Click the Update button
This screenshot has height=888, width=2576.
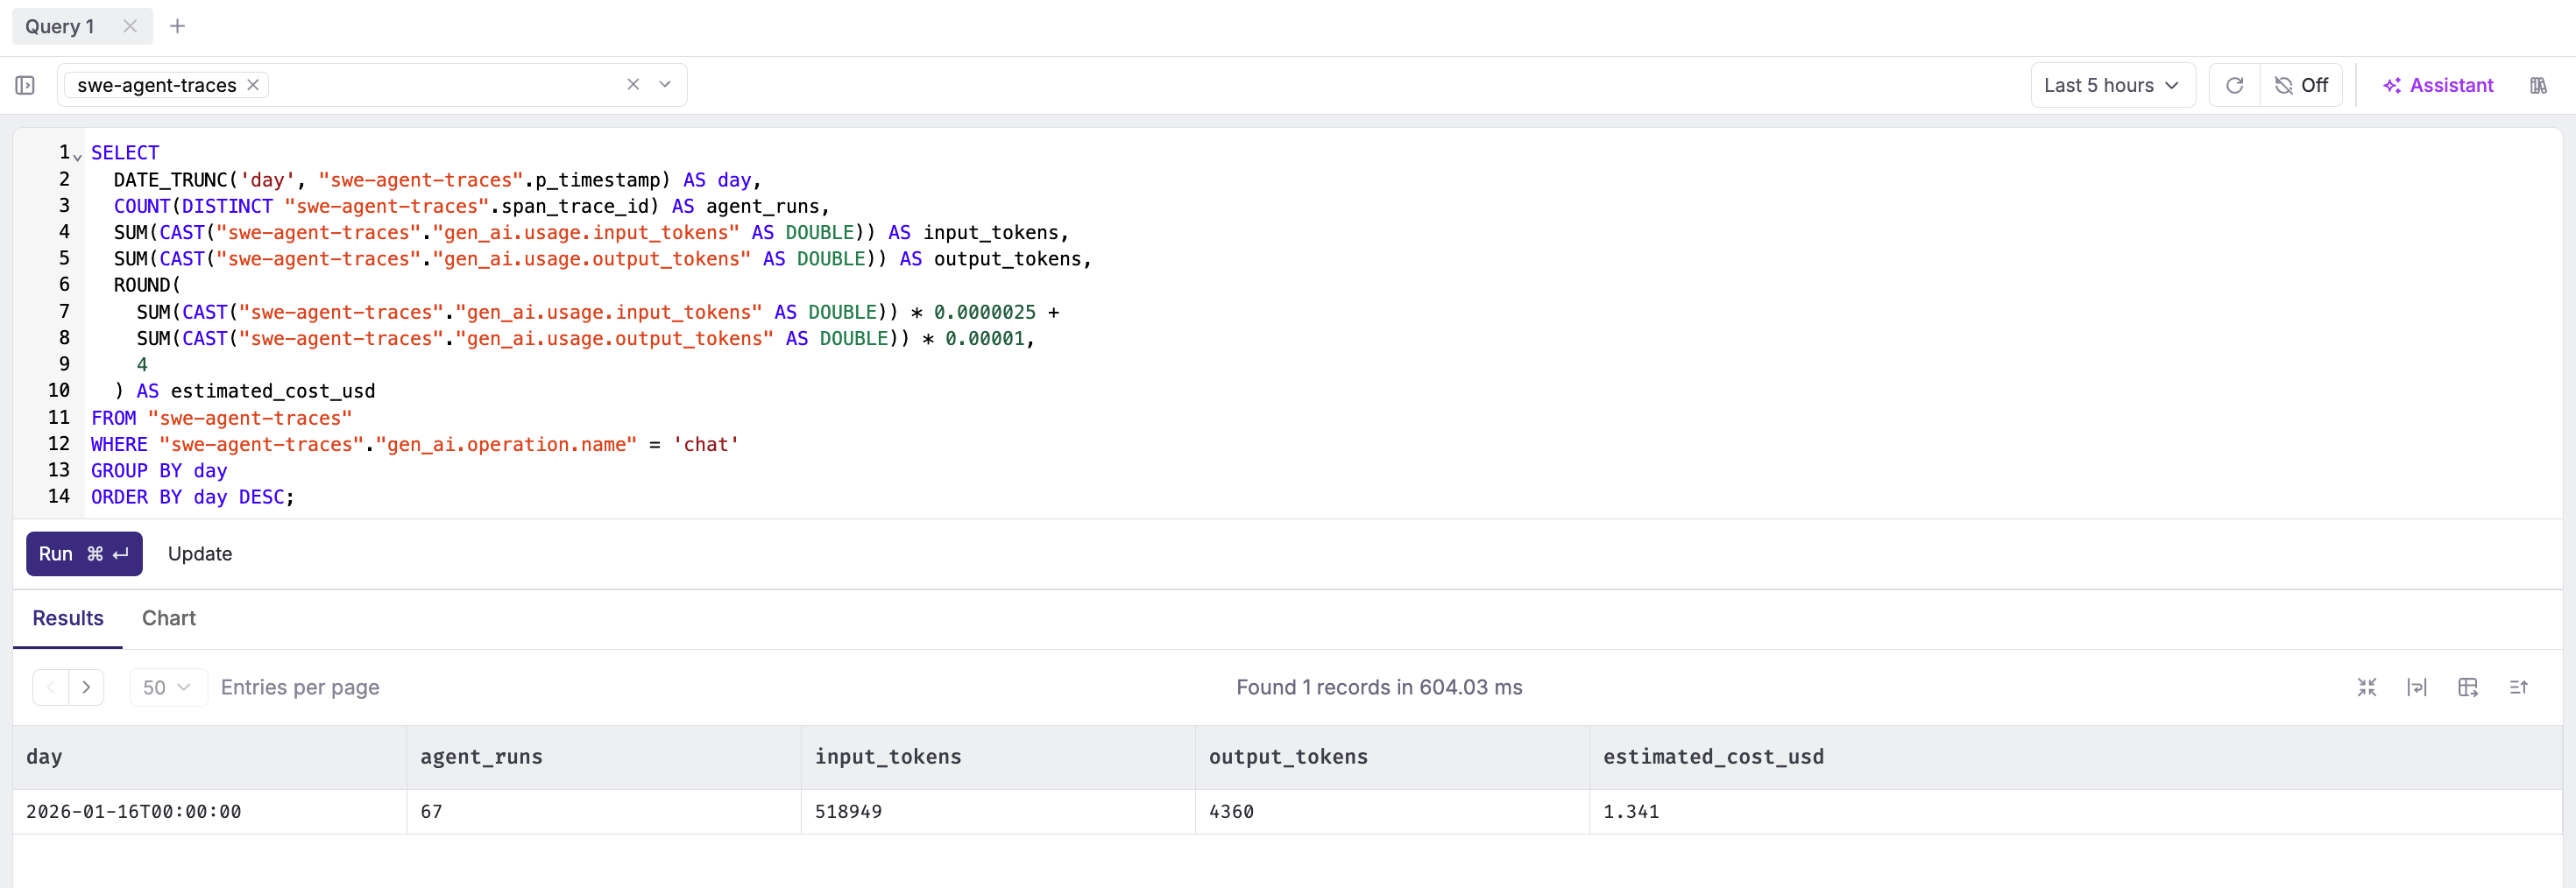pyautogui.click(x=200, y=554)
